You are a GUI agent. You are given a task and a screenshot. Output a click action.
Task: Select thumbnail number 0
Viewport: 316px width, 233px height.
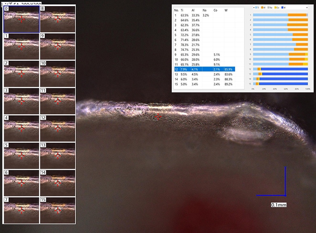[x=21, y=19]
